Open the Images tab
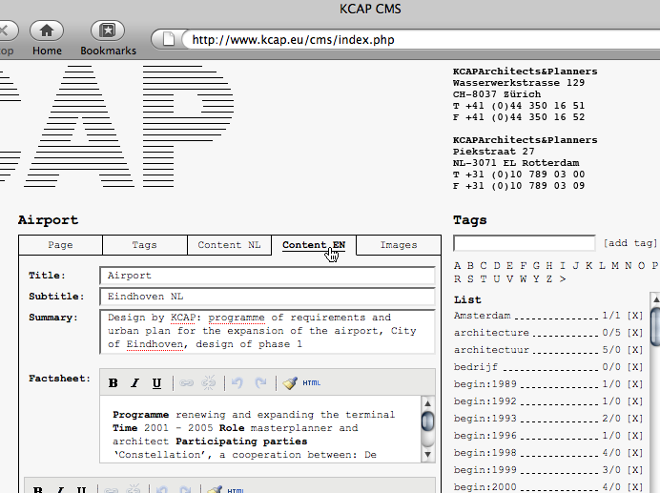The height and width of the screenshot is (493, 660). point(399,245)
